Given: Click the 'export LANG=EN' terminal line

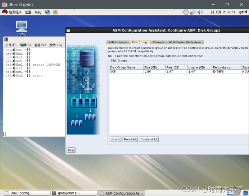Looking at the screenshot, I should [x=32, y=64].
